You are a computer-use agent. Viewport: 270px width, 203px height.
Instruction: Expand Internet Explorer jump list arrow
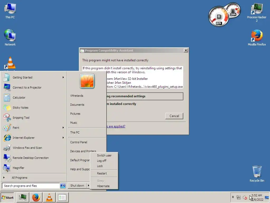pos(63,137)
